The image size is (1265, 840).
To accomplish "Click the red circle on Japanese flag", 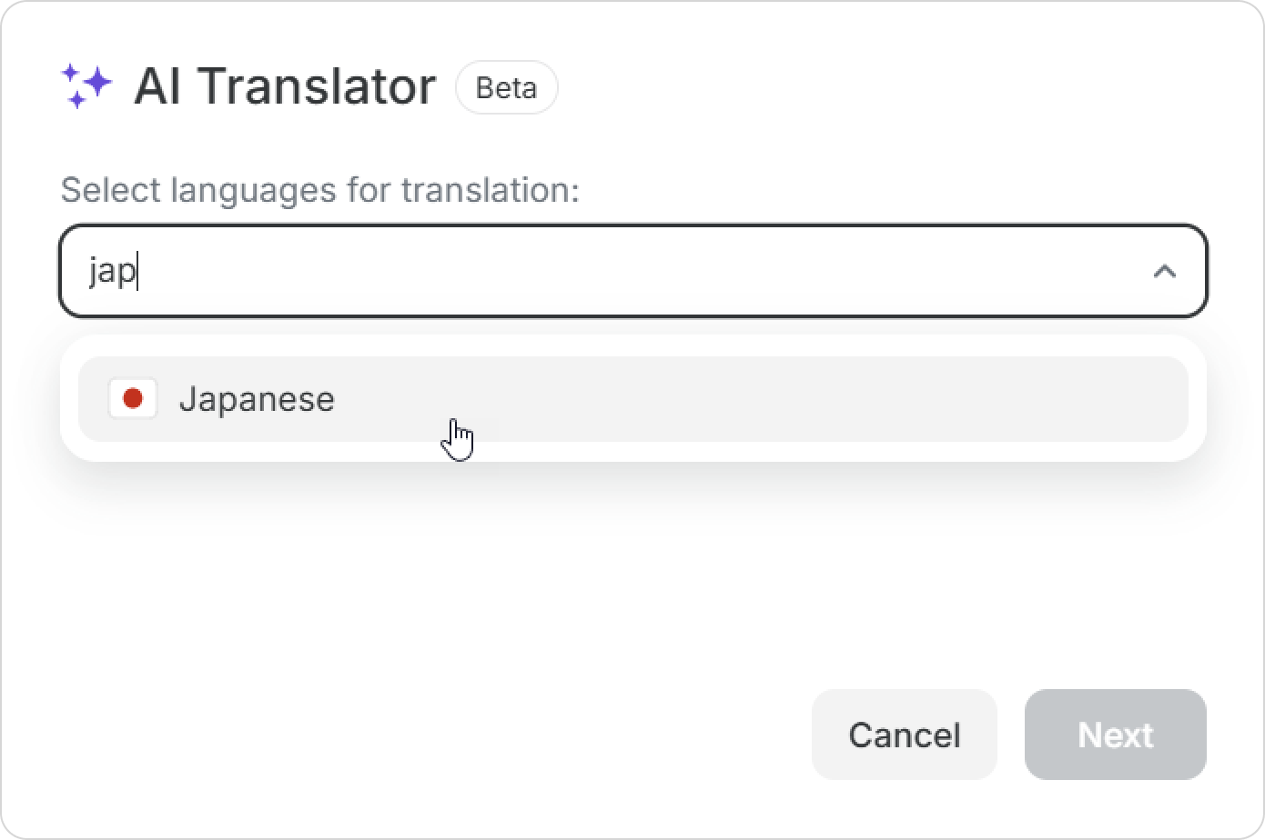I will click(133, 399).
